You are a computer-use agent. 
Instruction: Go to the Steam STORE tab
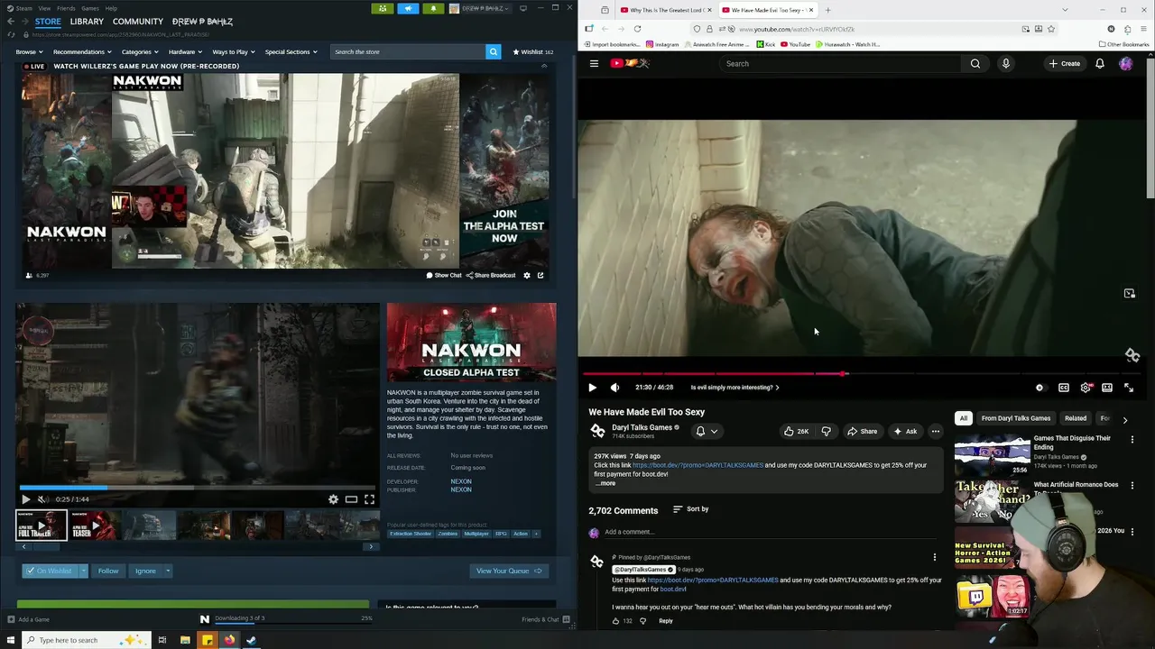[48, 22]
